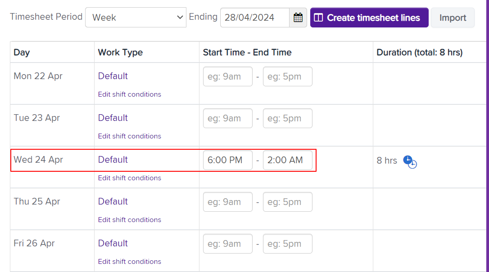This screenshot has width=489, height=272.
Task: Select Default work type for Tue 23 Apr
Action: pyautogui.click(x=113, y=118)
